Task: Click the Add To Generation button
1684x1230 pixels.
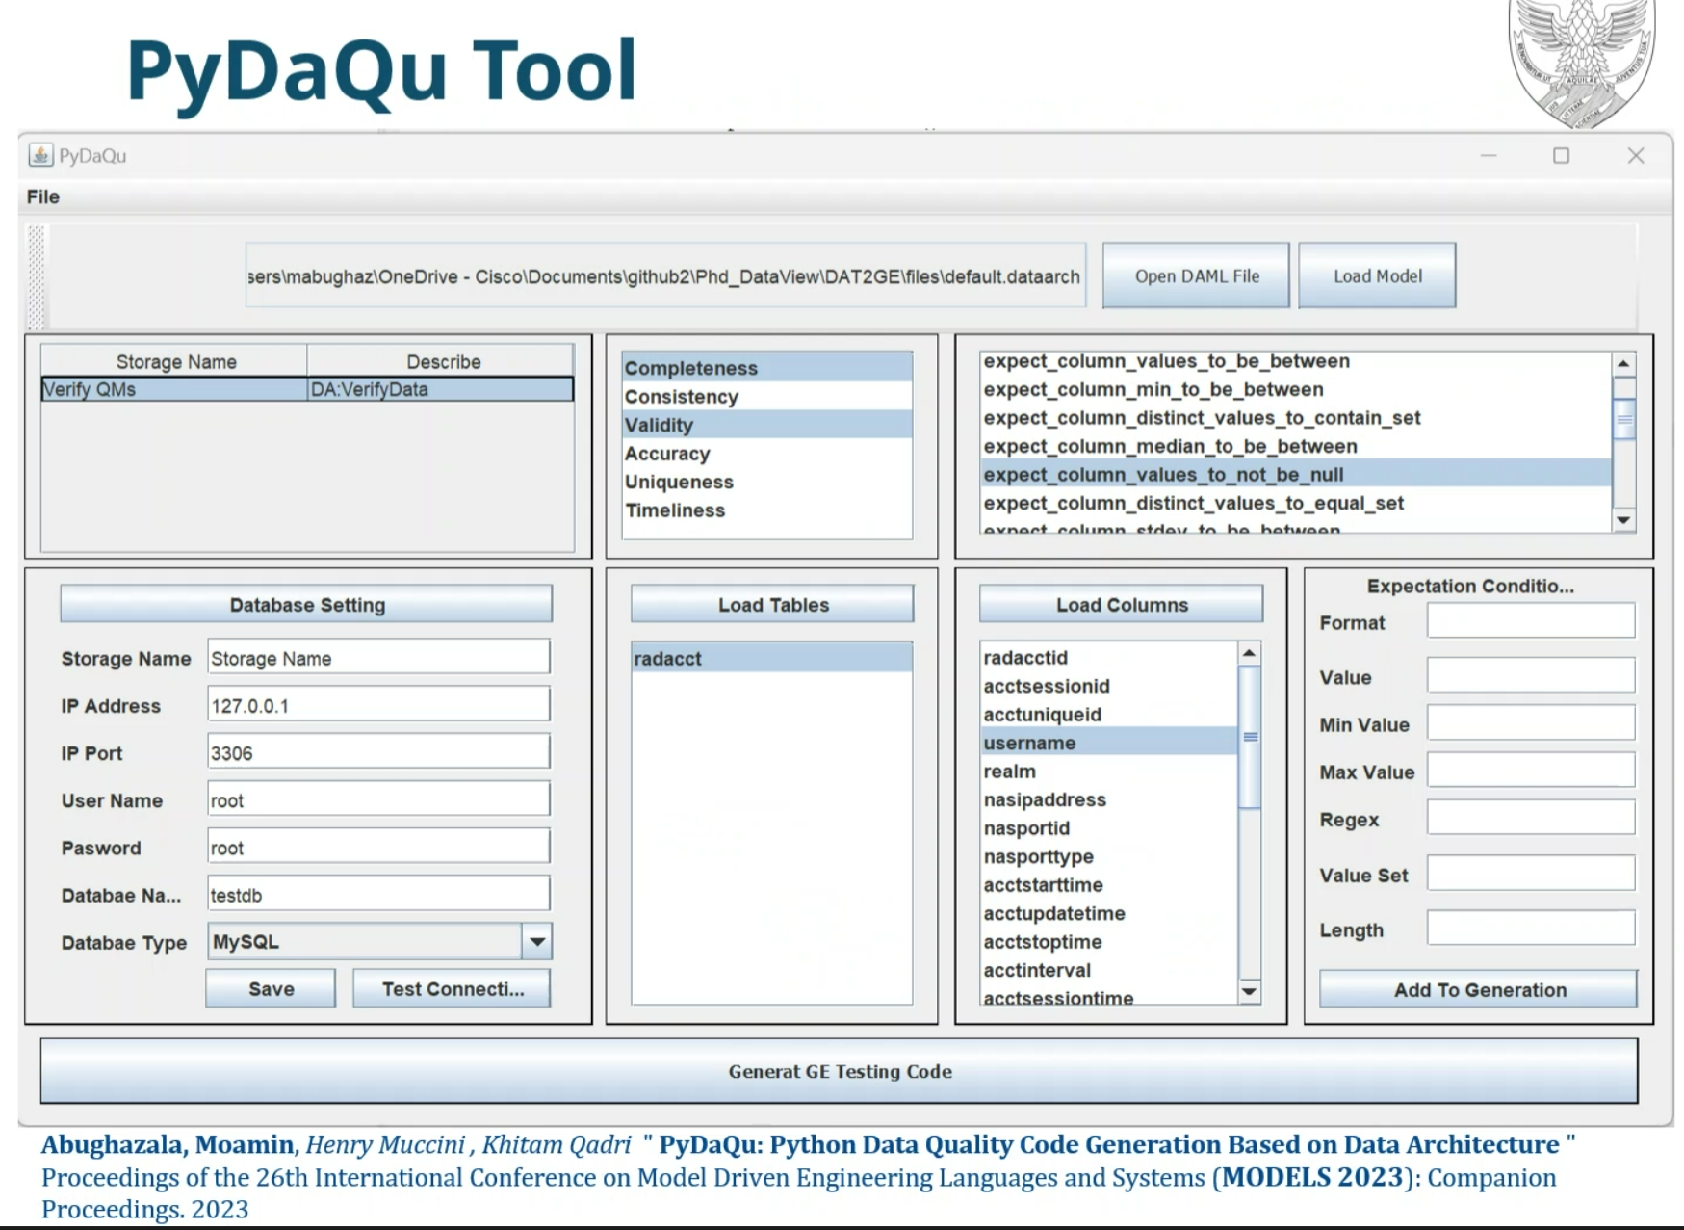Action: (x=1478, y=989)
